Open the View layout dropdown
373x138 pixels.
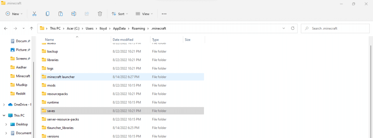click(x=144, y=14)
